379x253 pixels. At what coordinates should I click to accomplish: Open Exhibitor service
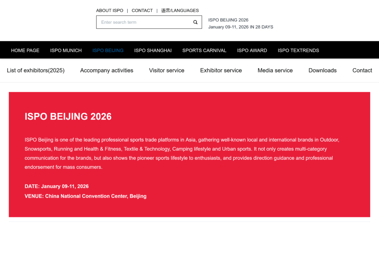click(221, 70)
